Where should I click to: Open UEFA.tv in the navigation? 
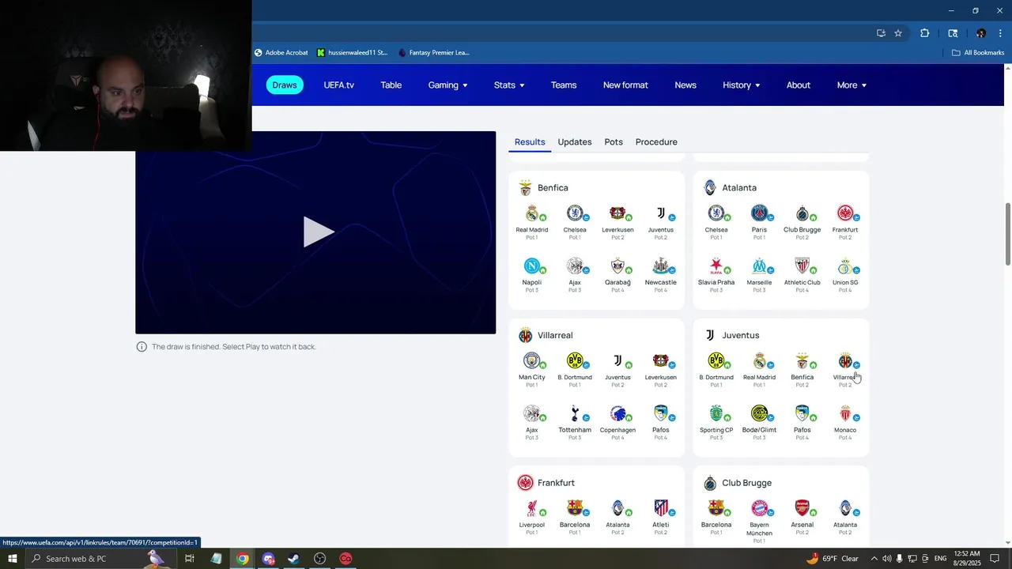tap(339, 85)
